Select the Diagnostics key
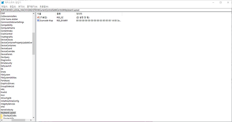Viewport: 232px width, 122px height. [x=6, y=60]
